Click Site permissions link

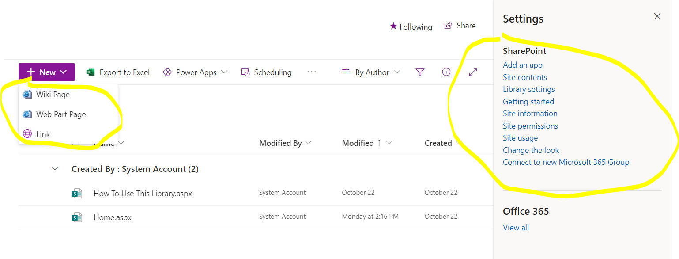[530, 126]
